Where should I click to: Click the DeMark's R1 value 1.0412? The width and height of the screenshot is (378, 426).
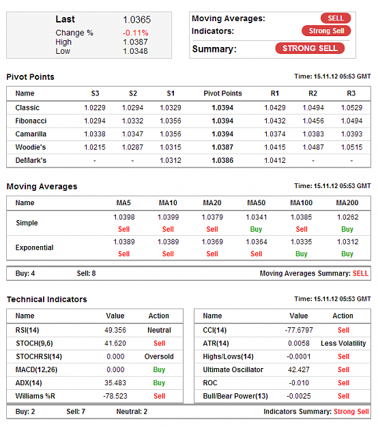275,160
